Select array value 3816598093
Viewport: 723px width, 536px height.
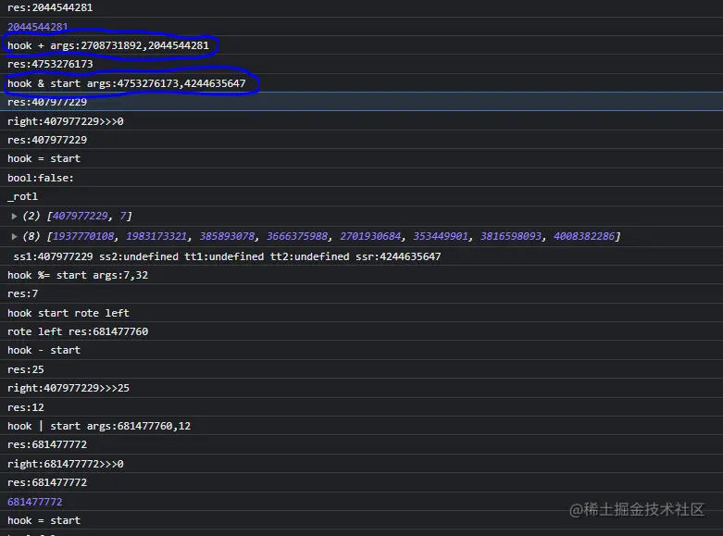click(x=511, y=236)
